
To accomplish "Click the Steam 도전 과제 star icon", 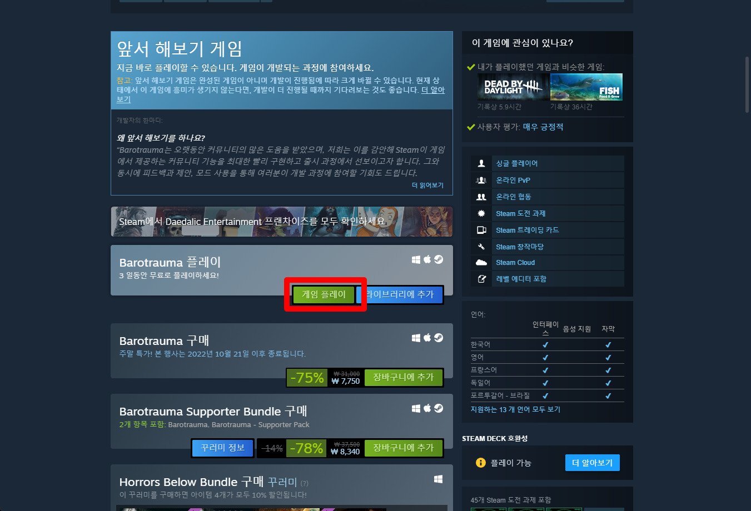I will tap(481, 213).
